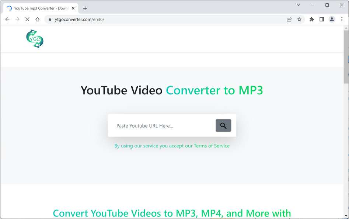The image size is (349, 219).
Task: Open the Extensions puzzle icon
Action: 312,20
